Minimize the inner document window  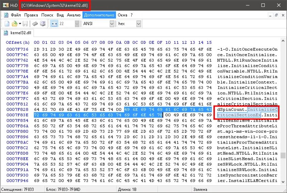pos(270,15)
